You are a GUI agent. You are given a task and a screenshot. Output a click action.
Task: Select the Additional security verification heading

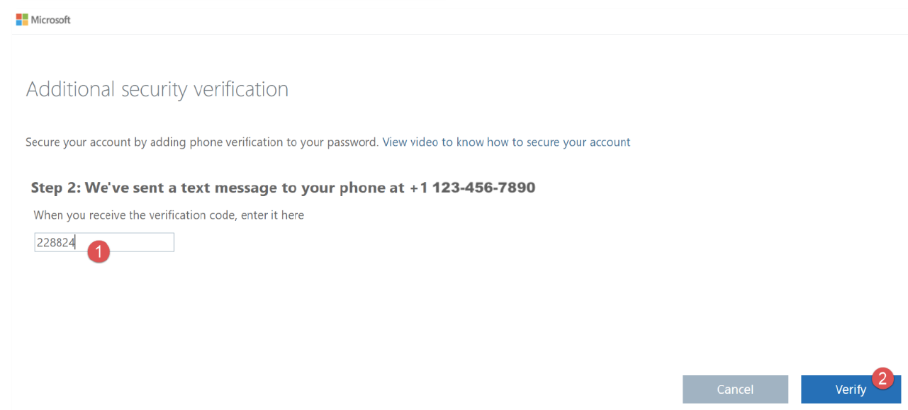pos(157,89)
